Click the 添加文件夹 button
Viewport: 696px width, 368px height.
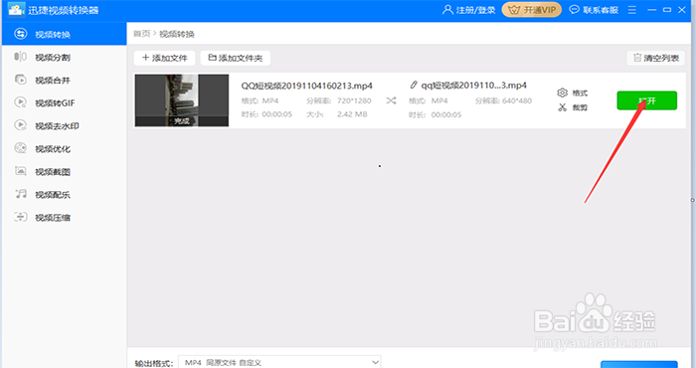236,58
